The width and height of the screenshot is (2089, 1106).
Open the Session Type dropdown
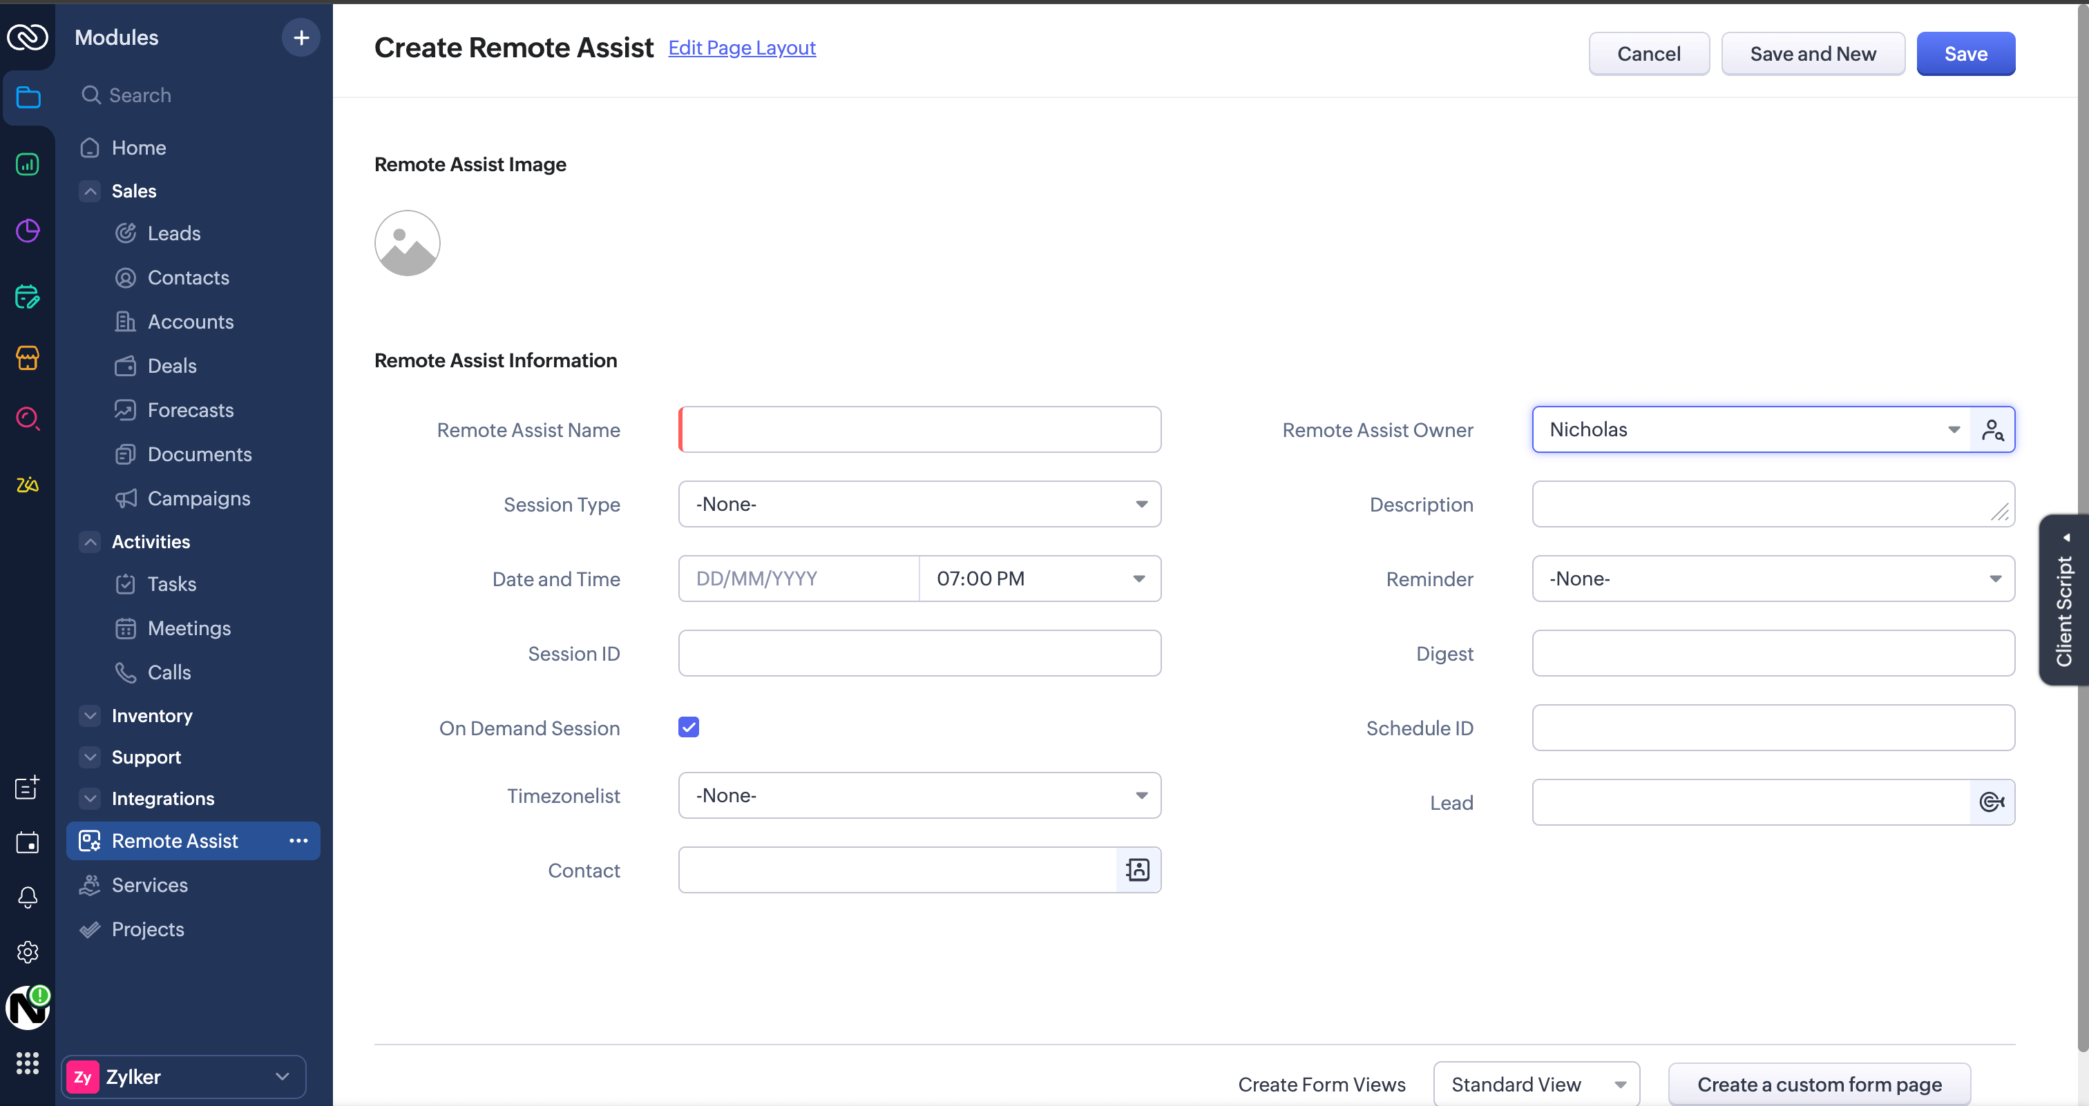[x=919, y=504]
